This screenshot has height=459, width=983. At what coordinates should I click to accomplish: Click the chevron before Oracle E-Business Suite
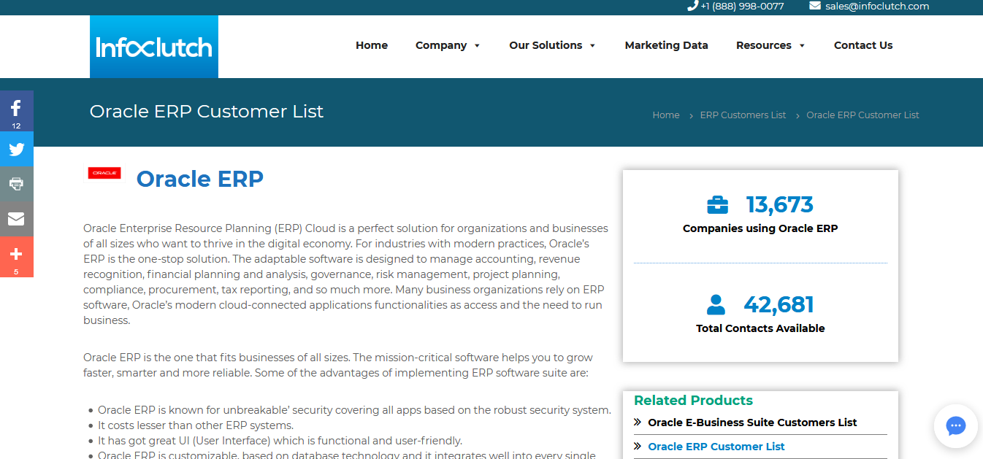tap(638, 423)
